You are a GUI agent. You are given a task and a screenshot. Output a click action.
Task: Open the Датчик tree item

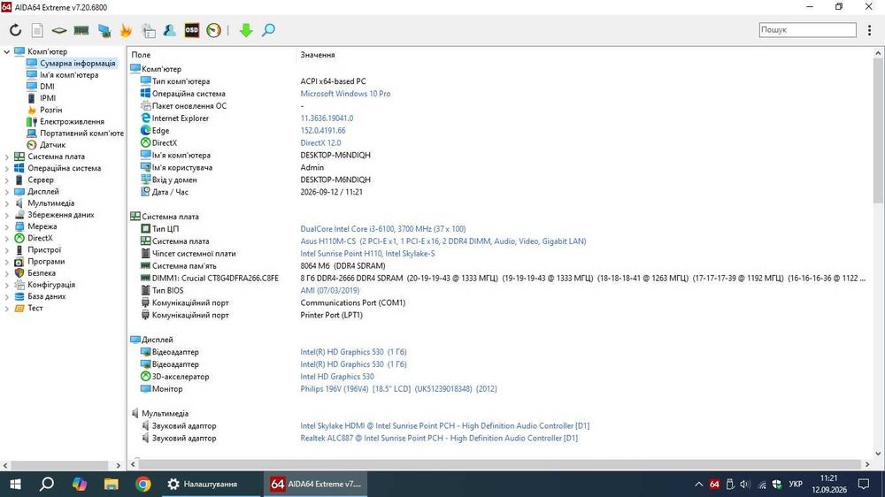[x=52, y=145]
